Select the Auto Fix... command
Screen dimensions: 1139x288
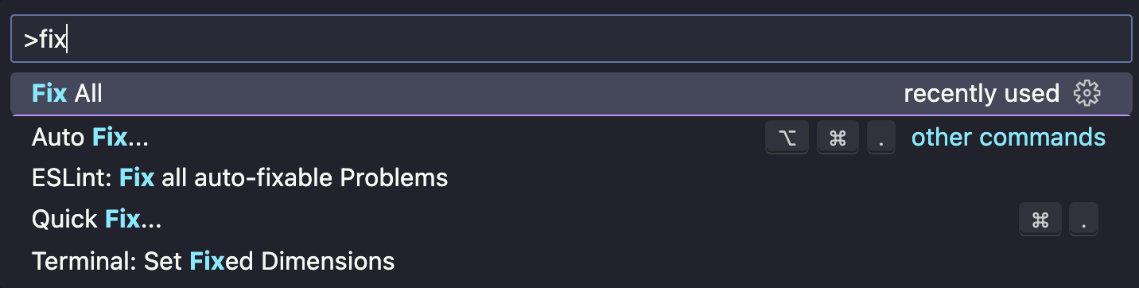point(571,138)
